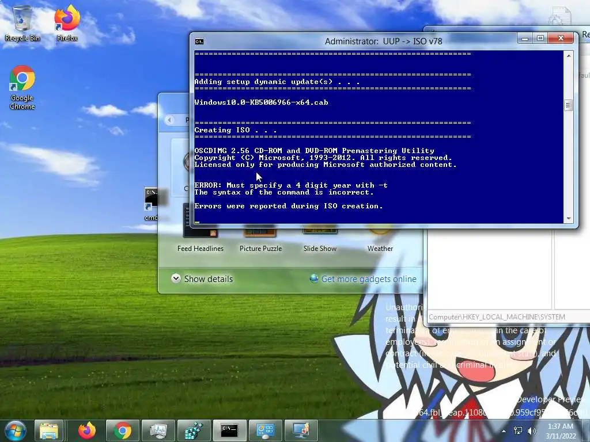Click the console vertical scroll thumb
Viewport: 590px width, 442px height.
pos(569,105)
